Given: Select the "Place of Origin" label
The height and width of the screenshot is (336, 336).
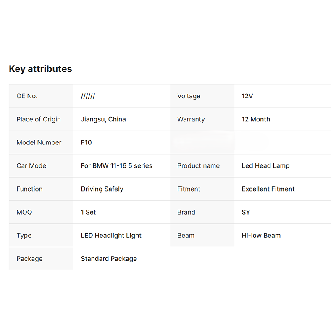Looking at the screenshot, I should point(39,119).
